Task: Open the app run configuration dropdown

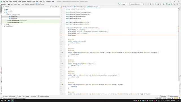Action: 124,4
